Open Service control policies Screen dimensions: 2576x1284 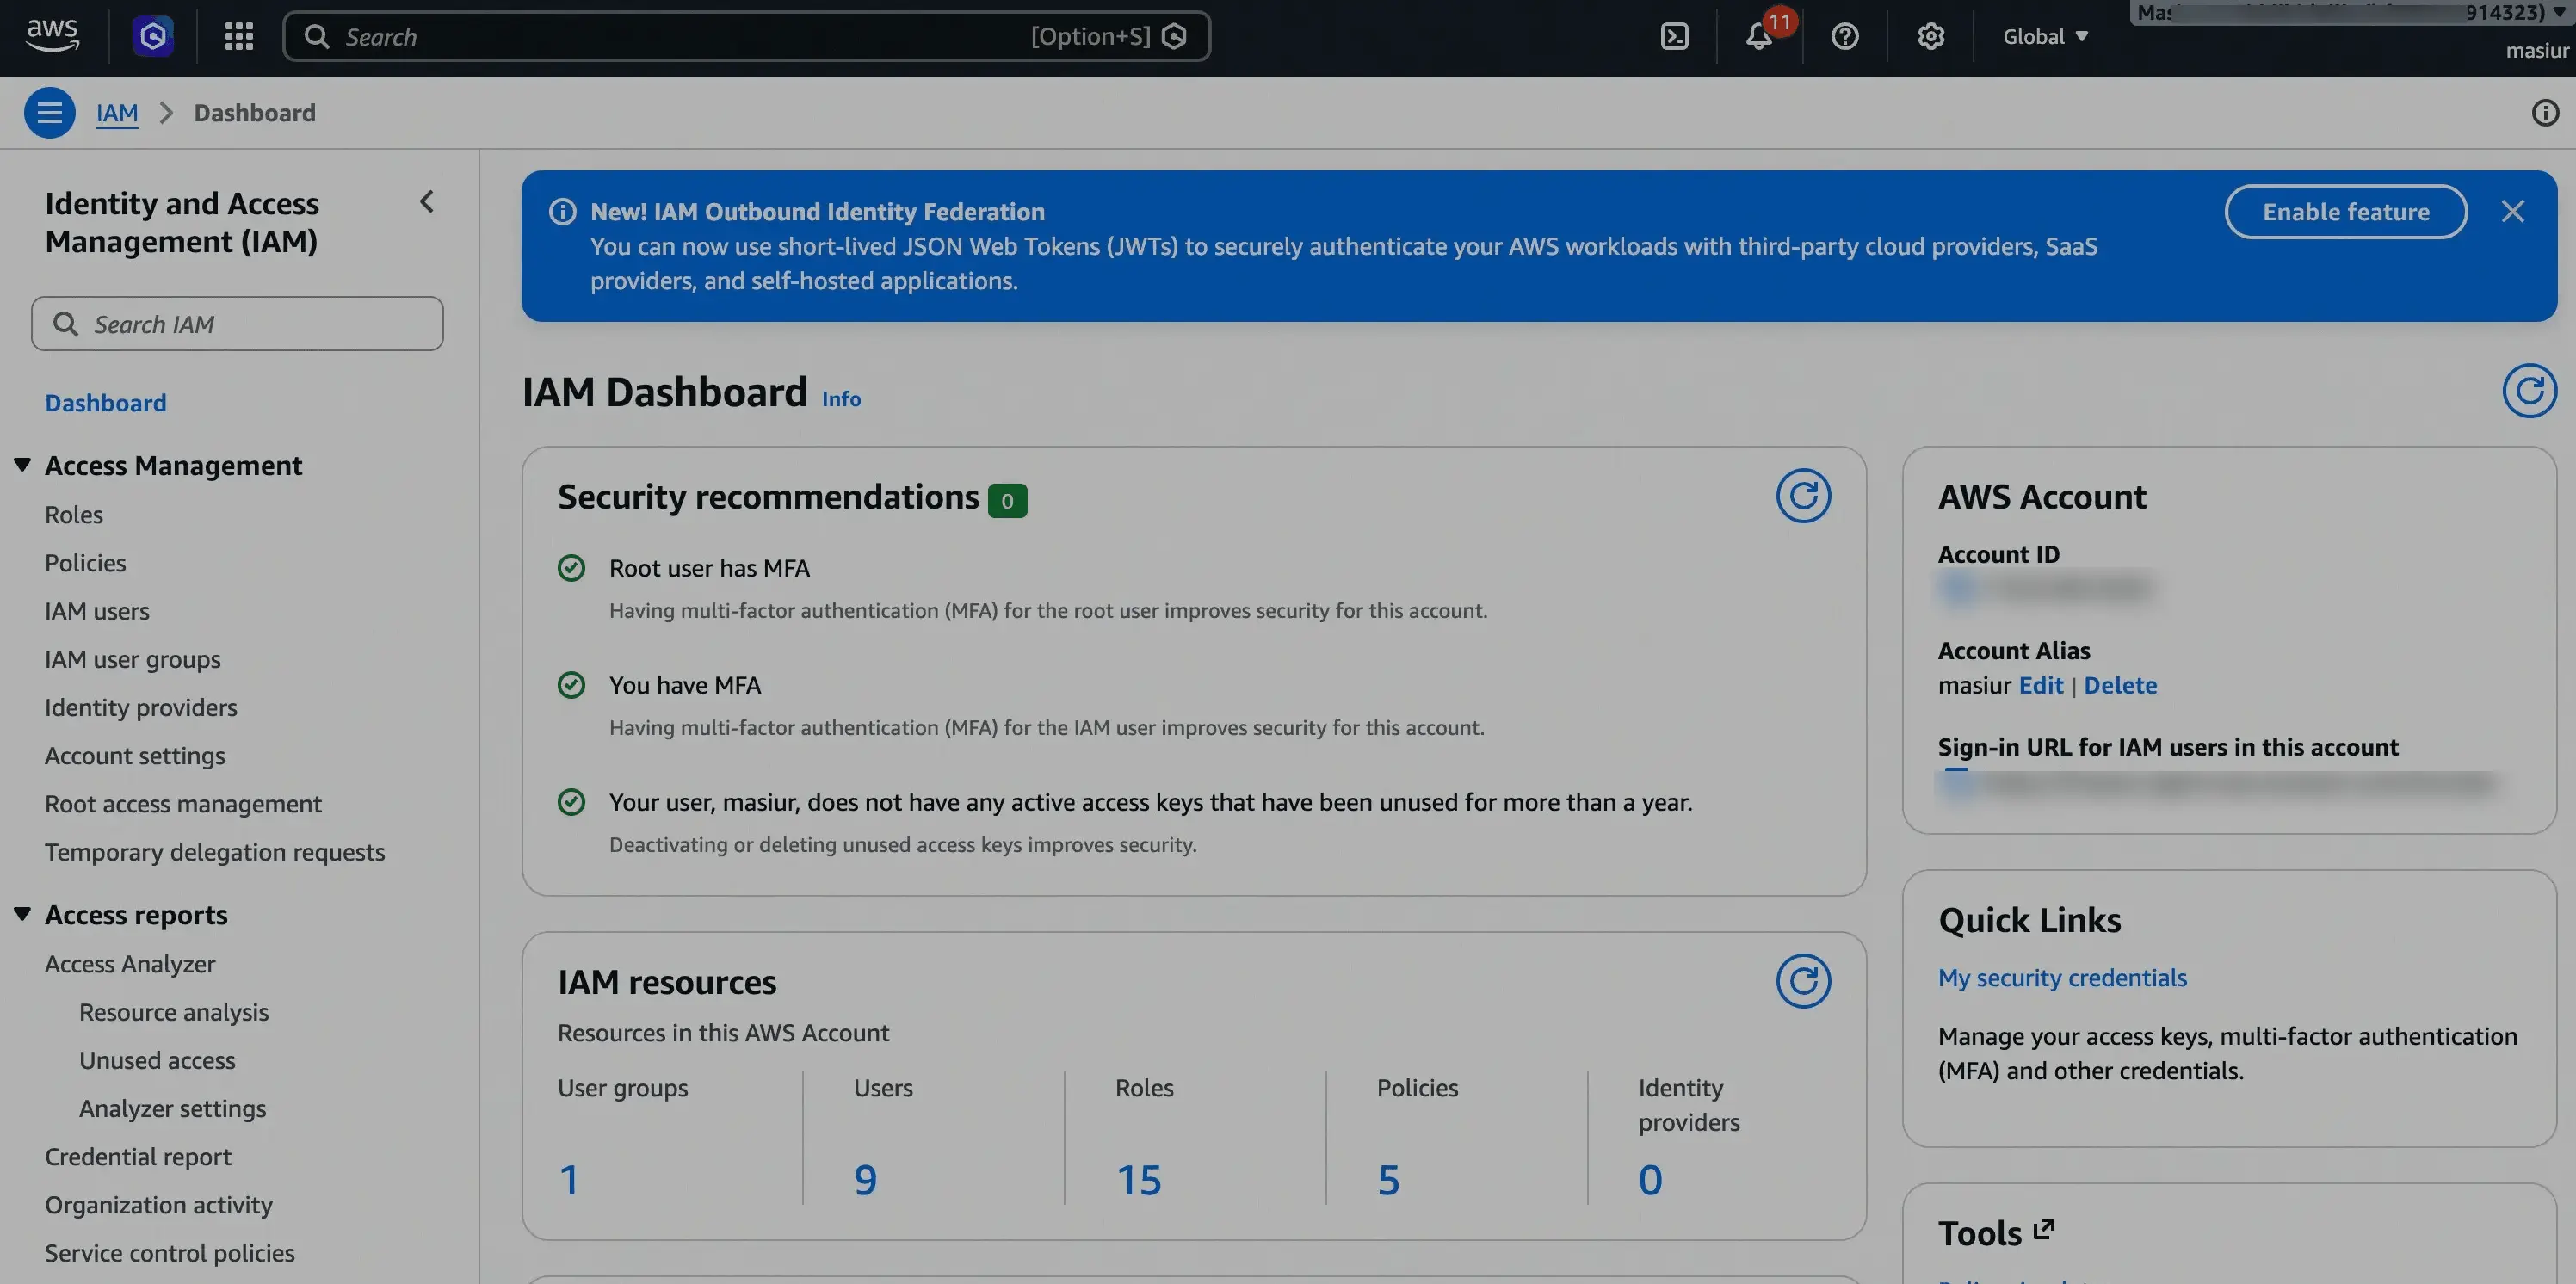tap(170, 1252)
